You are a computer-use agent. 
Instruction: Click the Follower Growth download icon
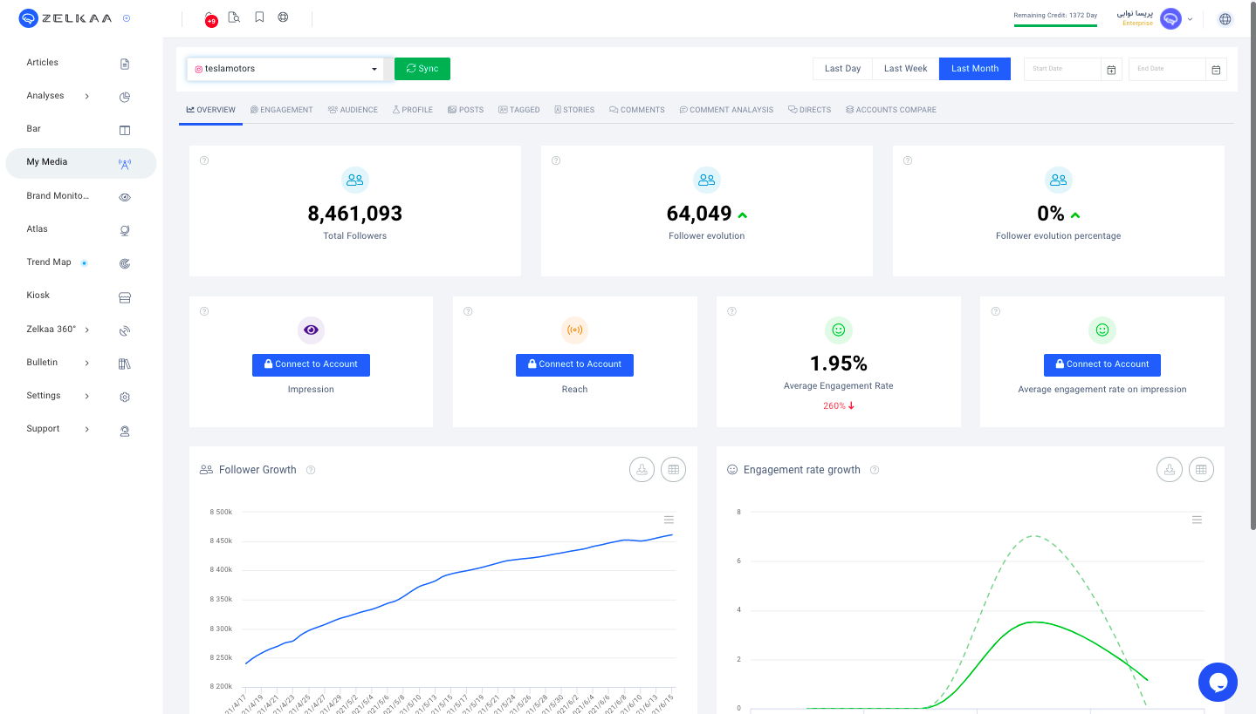click(642, 469)
